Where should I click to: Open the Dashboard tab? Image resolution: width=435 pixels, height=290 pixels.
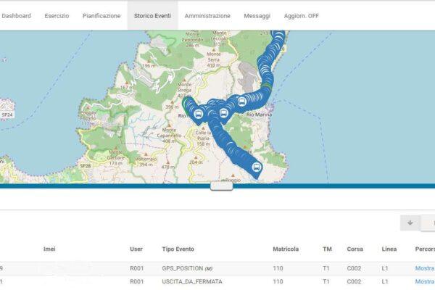[15, 15]
